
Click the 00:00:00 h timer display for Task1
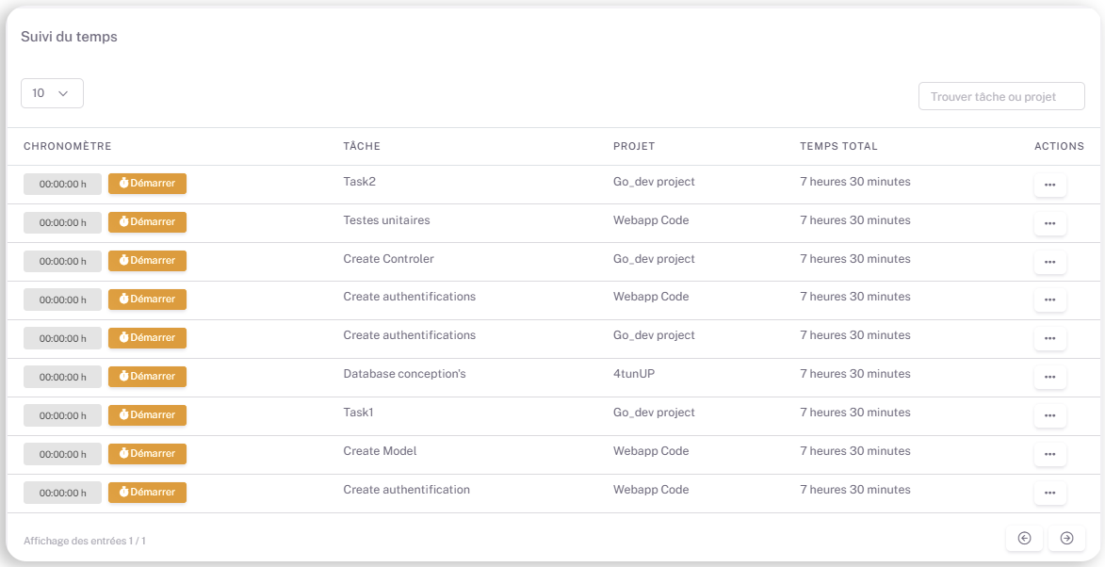click(x=62, y=415)
